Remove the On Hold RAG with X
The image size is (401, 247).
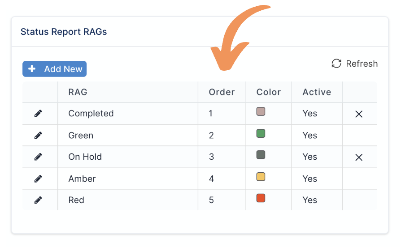click(x=359, y=158)
